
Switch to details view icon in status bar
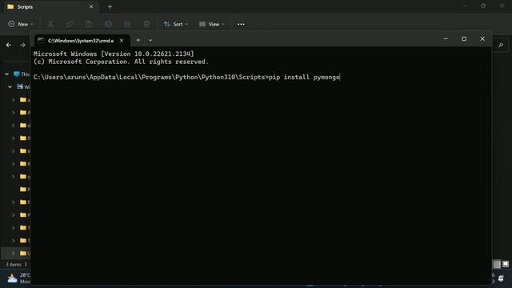tap(497, 264)
